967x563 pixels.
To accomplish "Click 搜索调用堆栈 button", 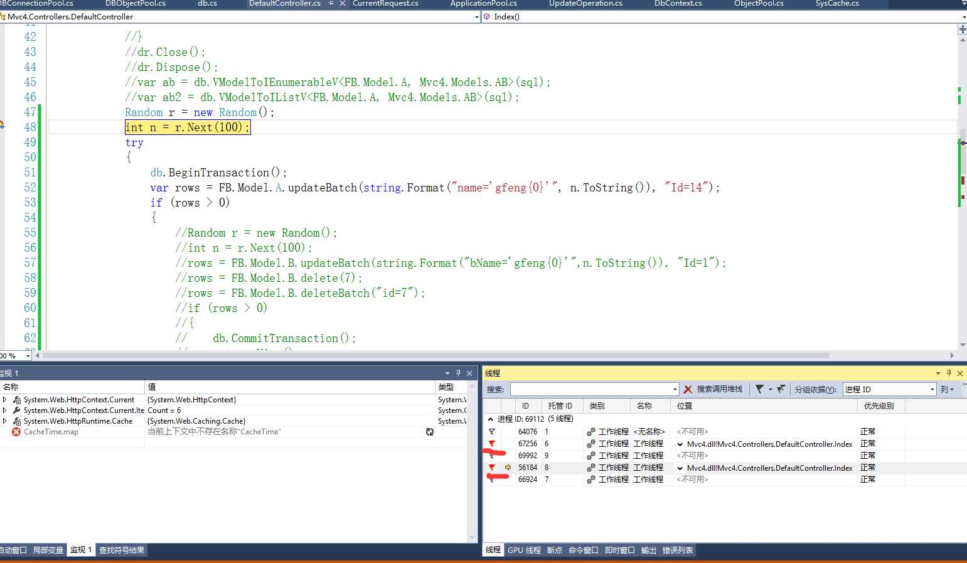I will point(719,389).
